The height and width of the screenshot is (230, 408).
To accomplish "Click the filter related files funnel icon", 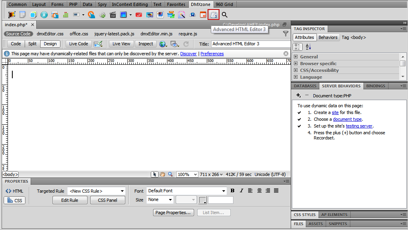I will [x=286, y=34].
